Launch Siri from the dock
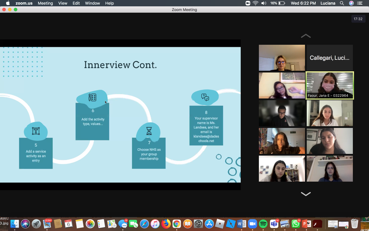 [25, 224]
